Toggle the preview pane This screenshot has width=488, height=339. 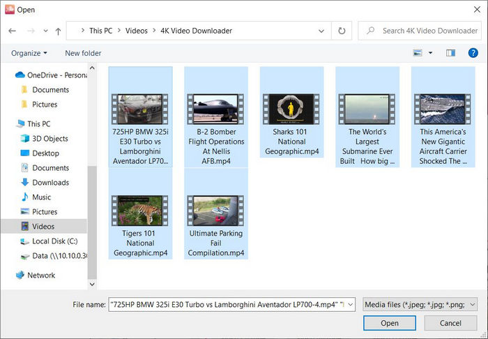coord(450,53)
